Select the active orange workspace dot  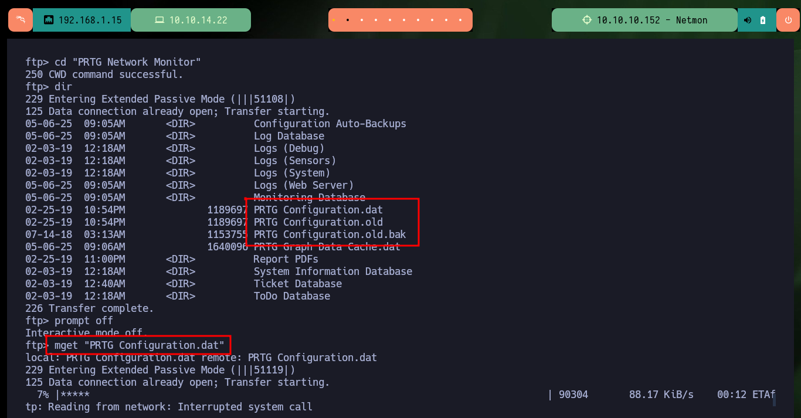click(334, 20)
